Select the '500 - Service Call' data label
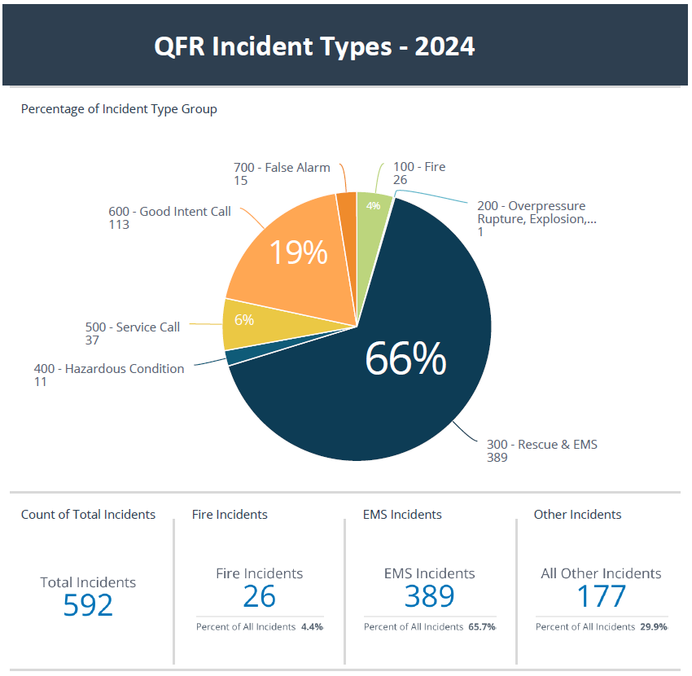Screen dimensions: 692x676 (x=133, y=327)
